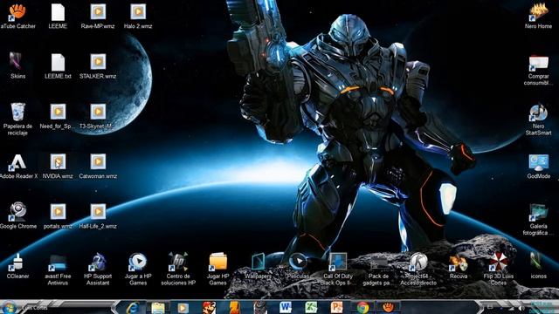Open Nero StartSmart shortcut
Screen dimensions: 559x314
[538, 120]
